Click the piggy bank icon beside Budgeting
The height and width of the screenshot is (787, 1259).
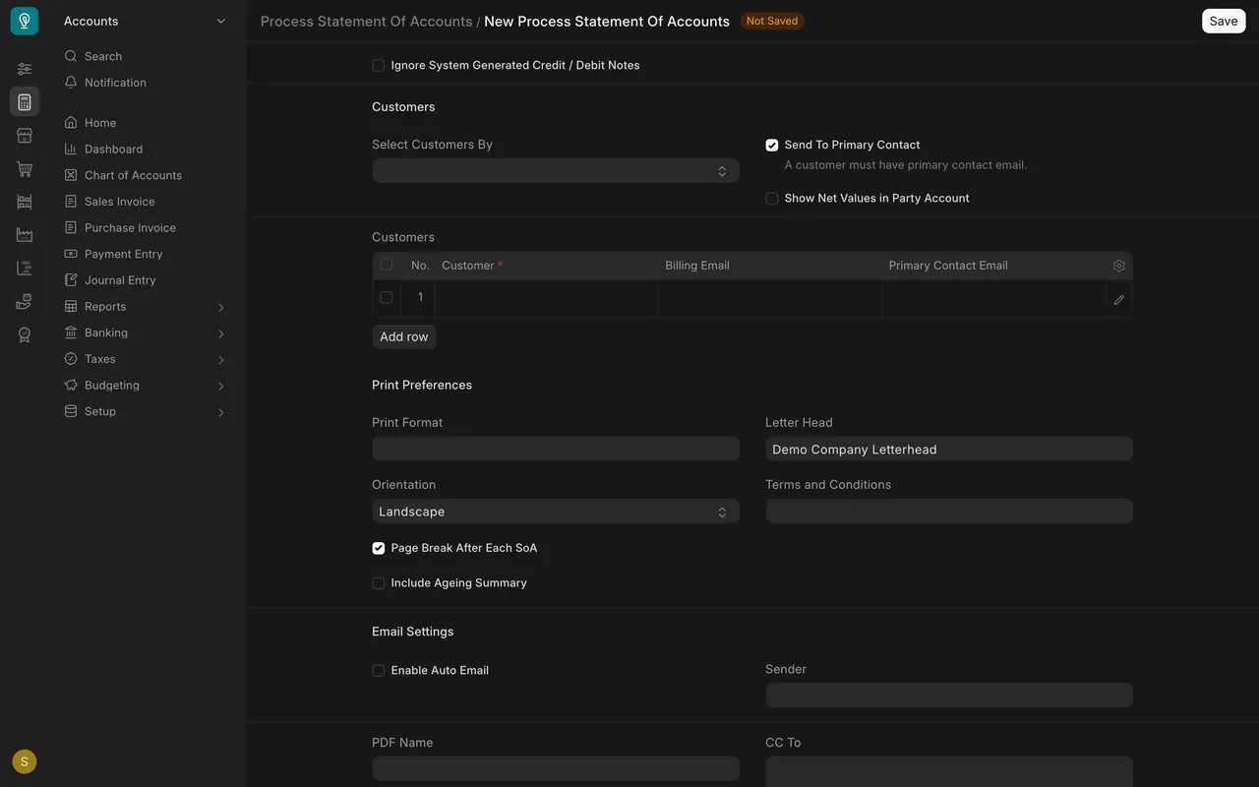pos(71,385)
